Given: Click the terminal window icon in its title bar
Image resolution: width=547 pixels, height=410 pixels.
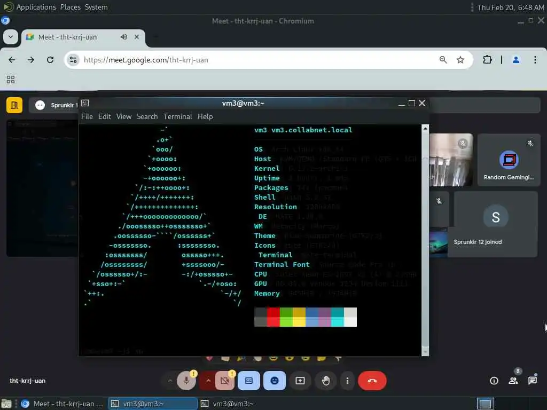Looking at the screenshot, I should 85,103.
